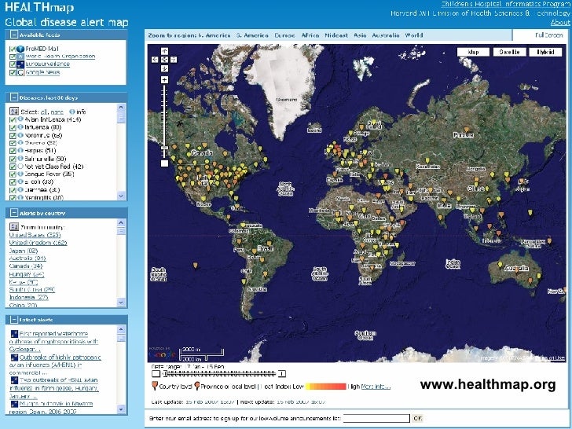Zoom map to N. America region
This screenshot has width=572, height=429.
coord(214,35)
